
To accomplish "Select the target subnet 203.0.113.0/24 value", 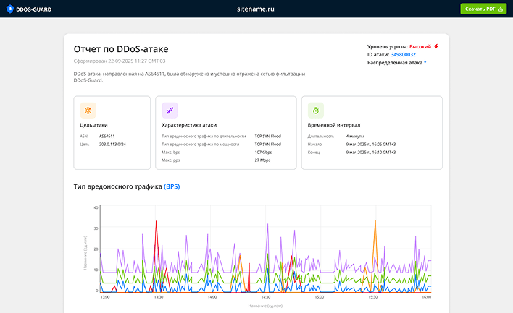I will 112,144.
